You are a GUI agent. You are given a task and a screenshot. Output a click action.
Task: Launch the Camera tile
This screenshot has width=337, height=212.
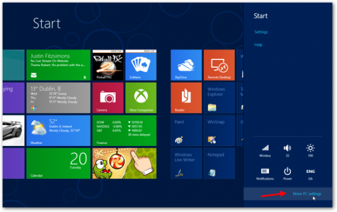pyautogui.click(x=108, y=98)
